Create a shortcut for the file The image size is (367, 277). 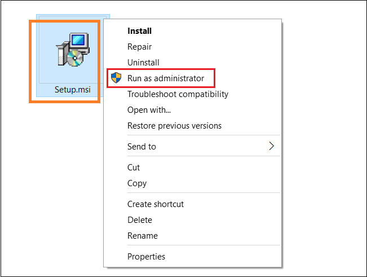[156, 204]
